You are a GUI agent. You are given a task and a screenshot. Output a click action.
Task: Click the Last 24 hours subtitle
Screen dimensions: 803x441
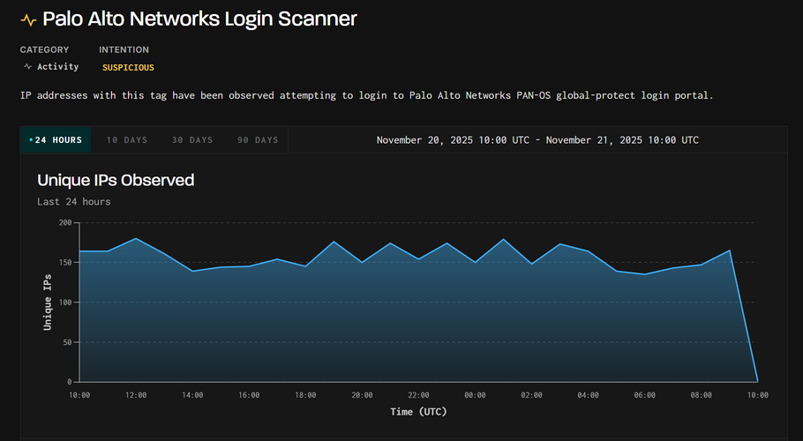[x=74, y=202]
